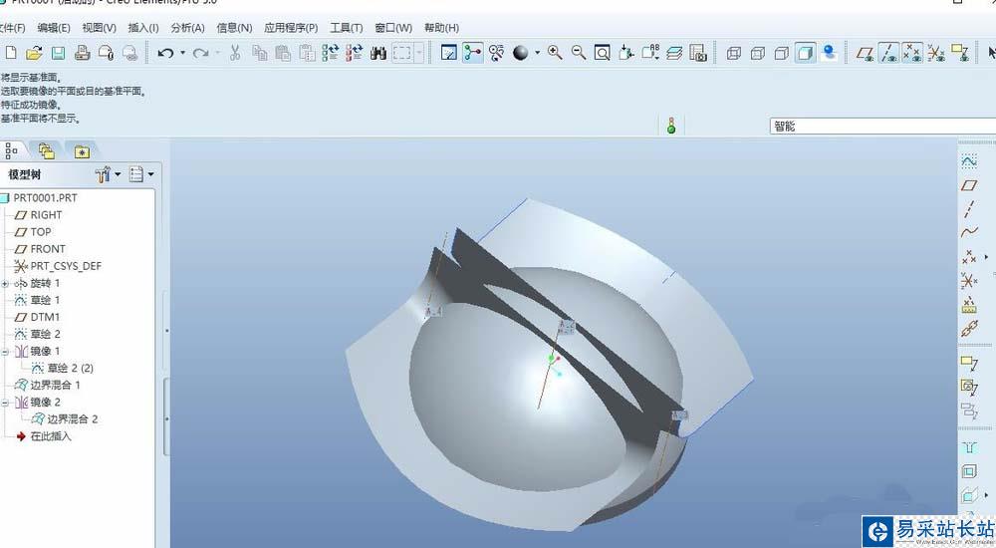
Task: Switch to the favorites tab
Action: coord(82,151)
